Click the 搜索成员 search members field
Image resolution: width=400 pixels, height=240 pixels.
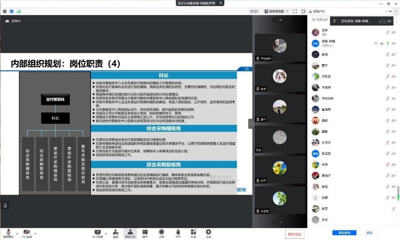point(323,19)
